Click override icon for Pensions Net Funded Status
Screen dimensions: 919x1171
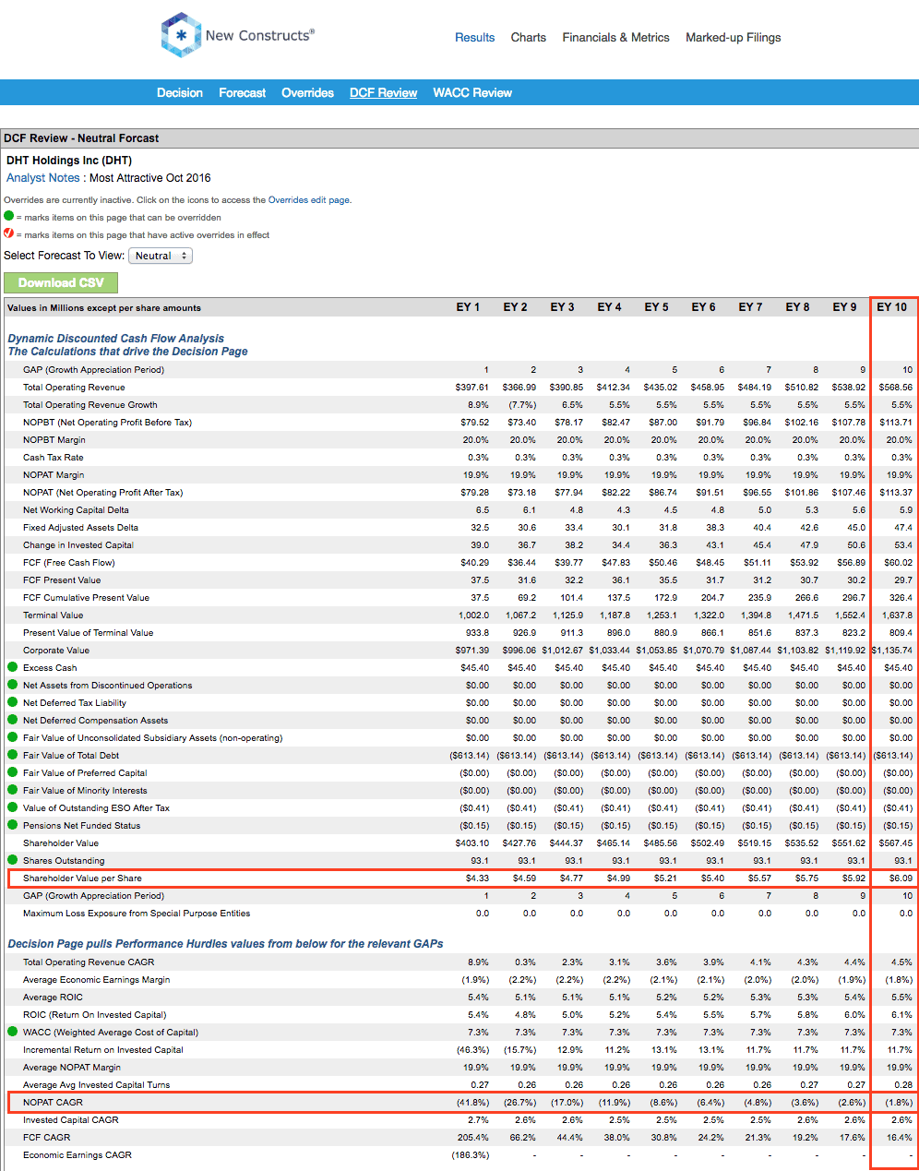[13, 825]
